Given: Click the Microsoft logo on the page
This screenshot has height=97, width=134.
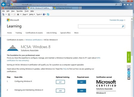Looking at the screenshot, I should pyautogui.click(x=13, y=20).
